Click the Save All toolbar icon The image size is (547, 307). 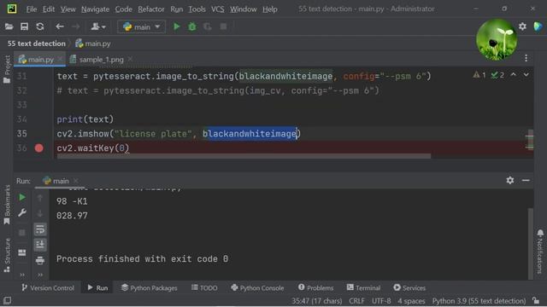tap(24, 26)
